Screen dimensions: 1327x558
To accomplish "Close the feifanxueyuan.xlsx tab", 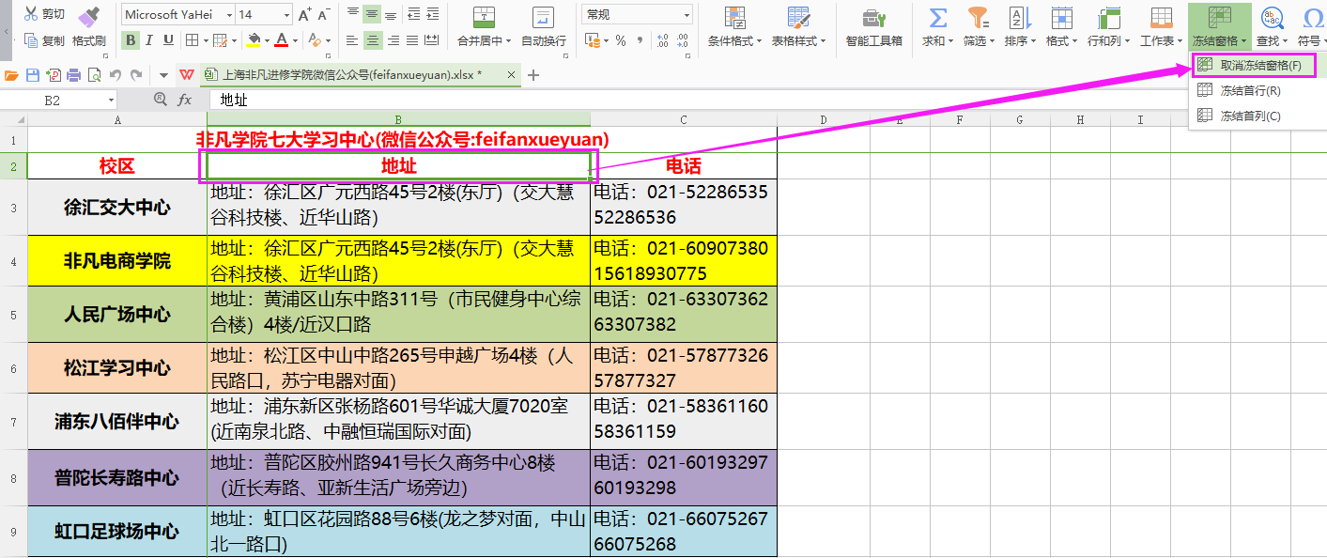I will 511,75.
